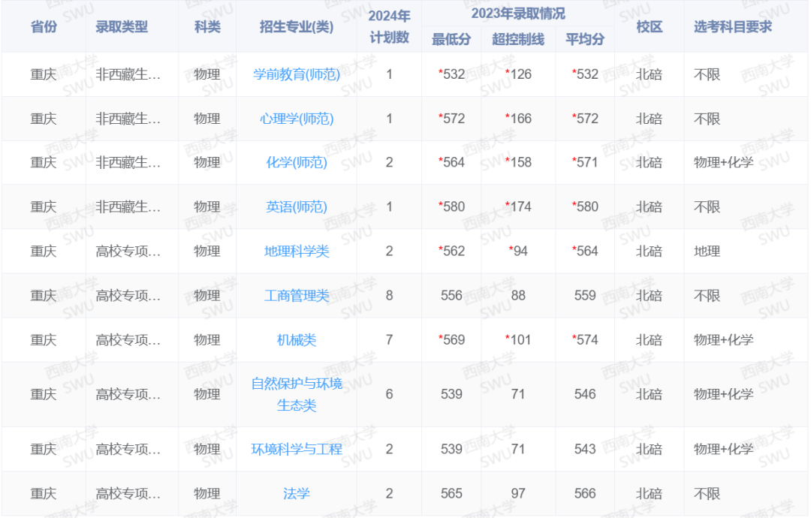Click the 平均分 column header

pyautogui.click(x=584, y=39)
